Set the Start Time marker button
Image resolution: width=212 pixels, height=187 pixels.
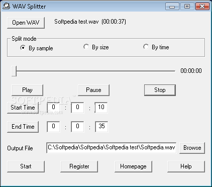23,108
